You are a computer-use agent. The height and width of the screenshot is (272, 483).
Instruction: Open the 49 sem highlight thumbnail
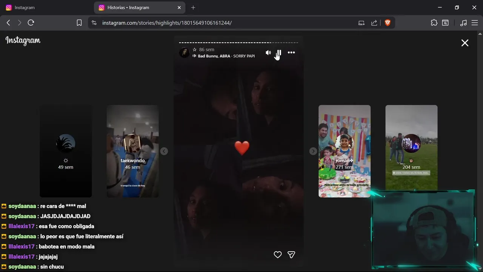point(66,151)
